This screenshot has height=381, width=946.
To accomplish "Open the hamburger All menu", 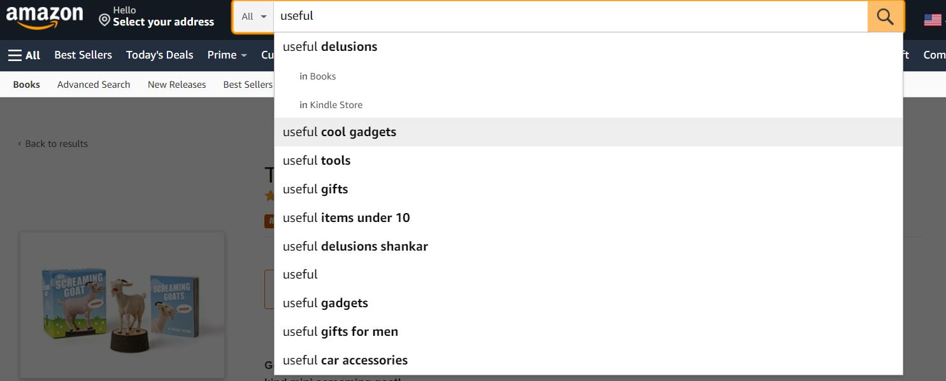I will coord(24,55).
